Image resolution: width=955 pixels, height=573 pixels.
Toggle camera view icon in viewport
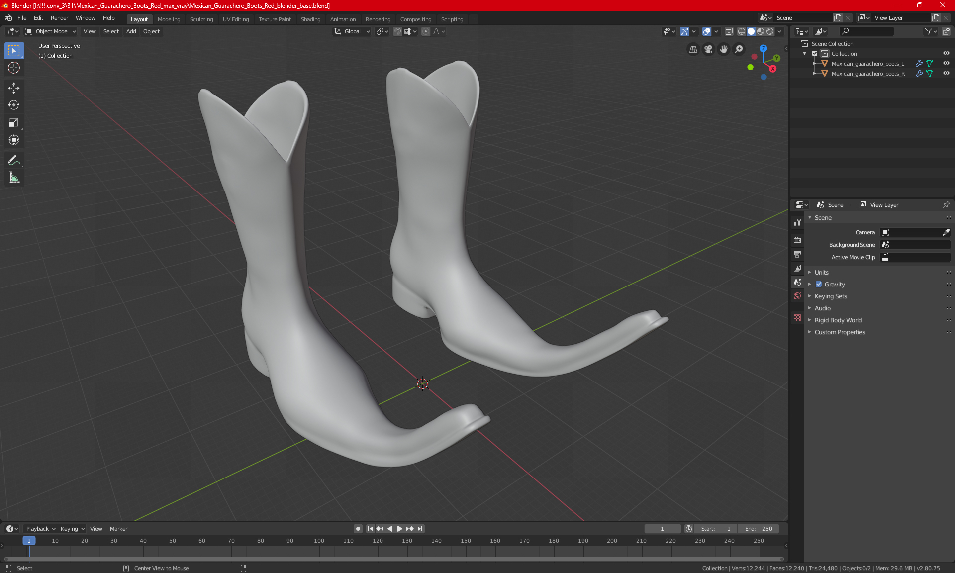coord(708,49)
